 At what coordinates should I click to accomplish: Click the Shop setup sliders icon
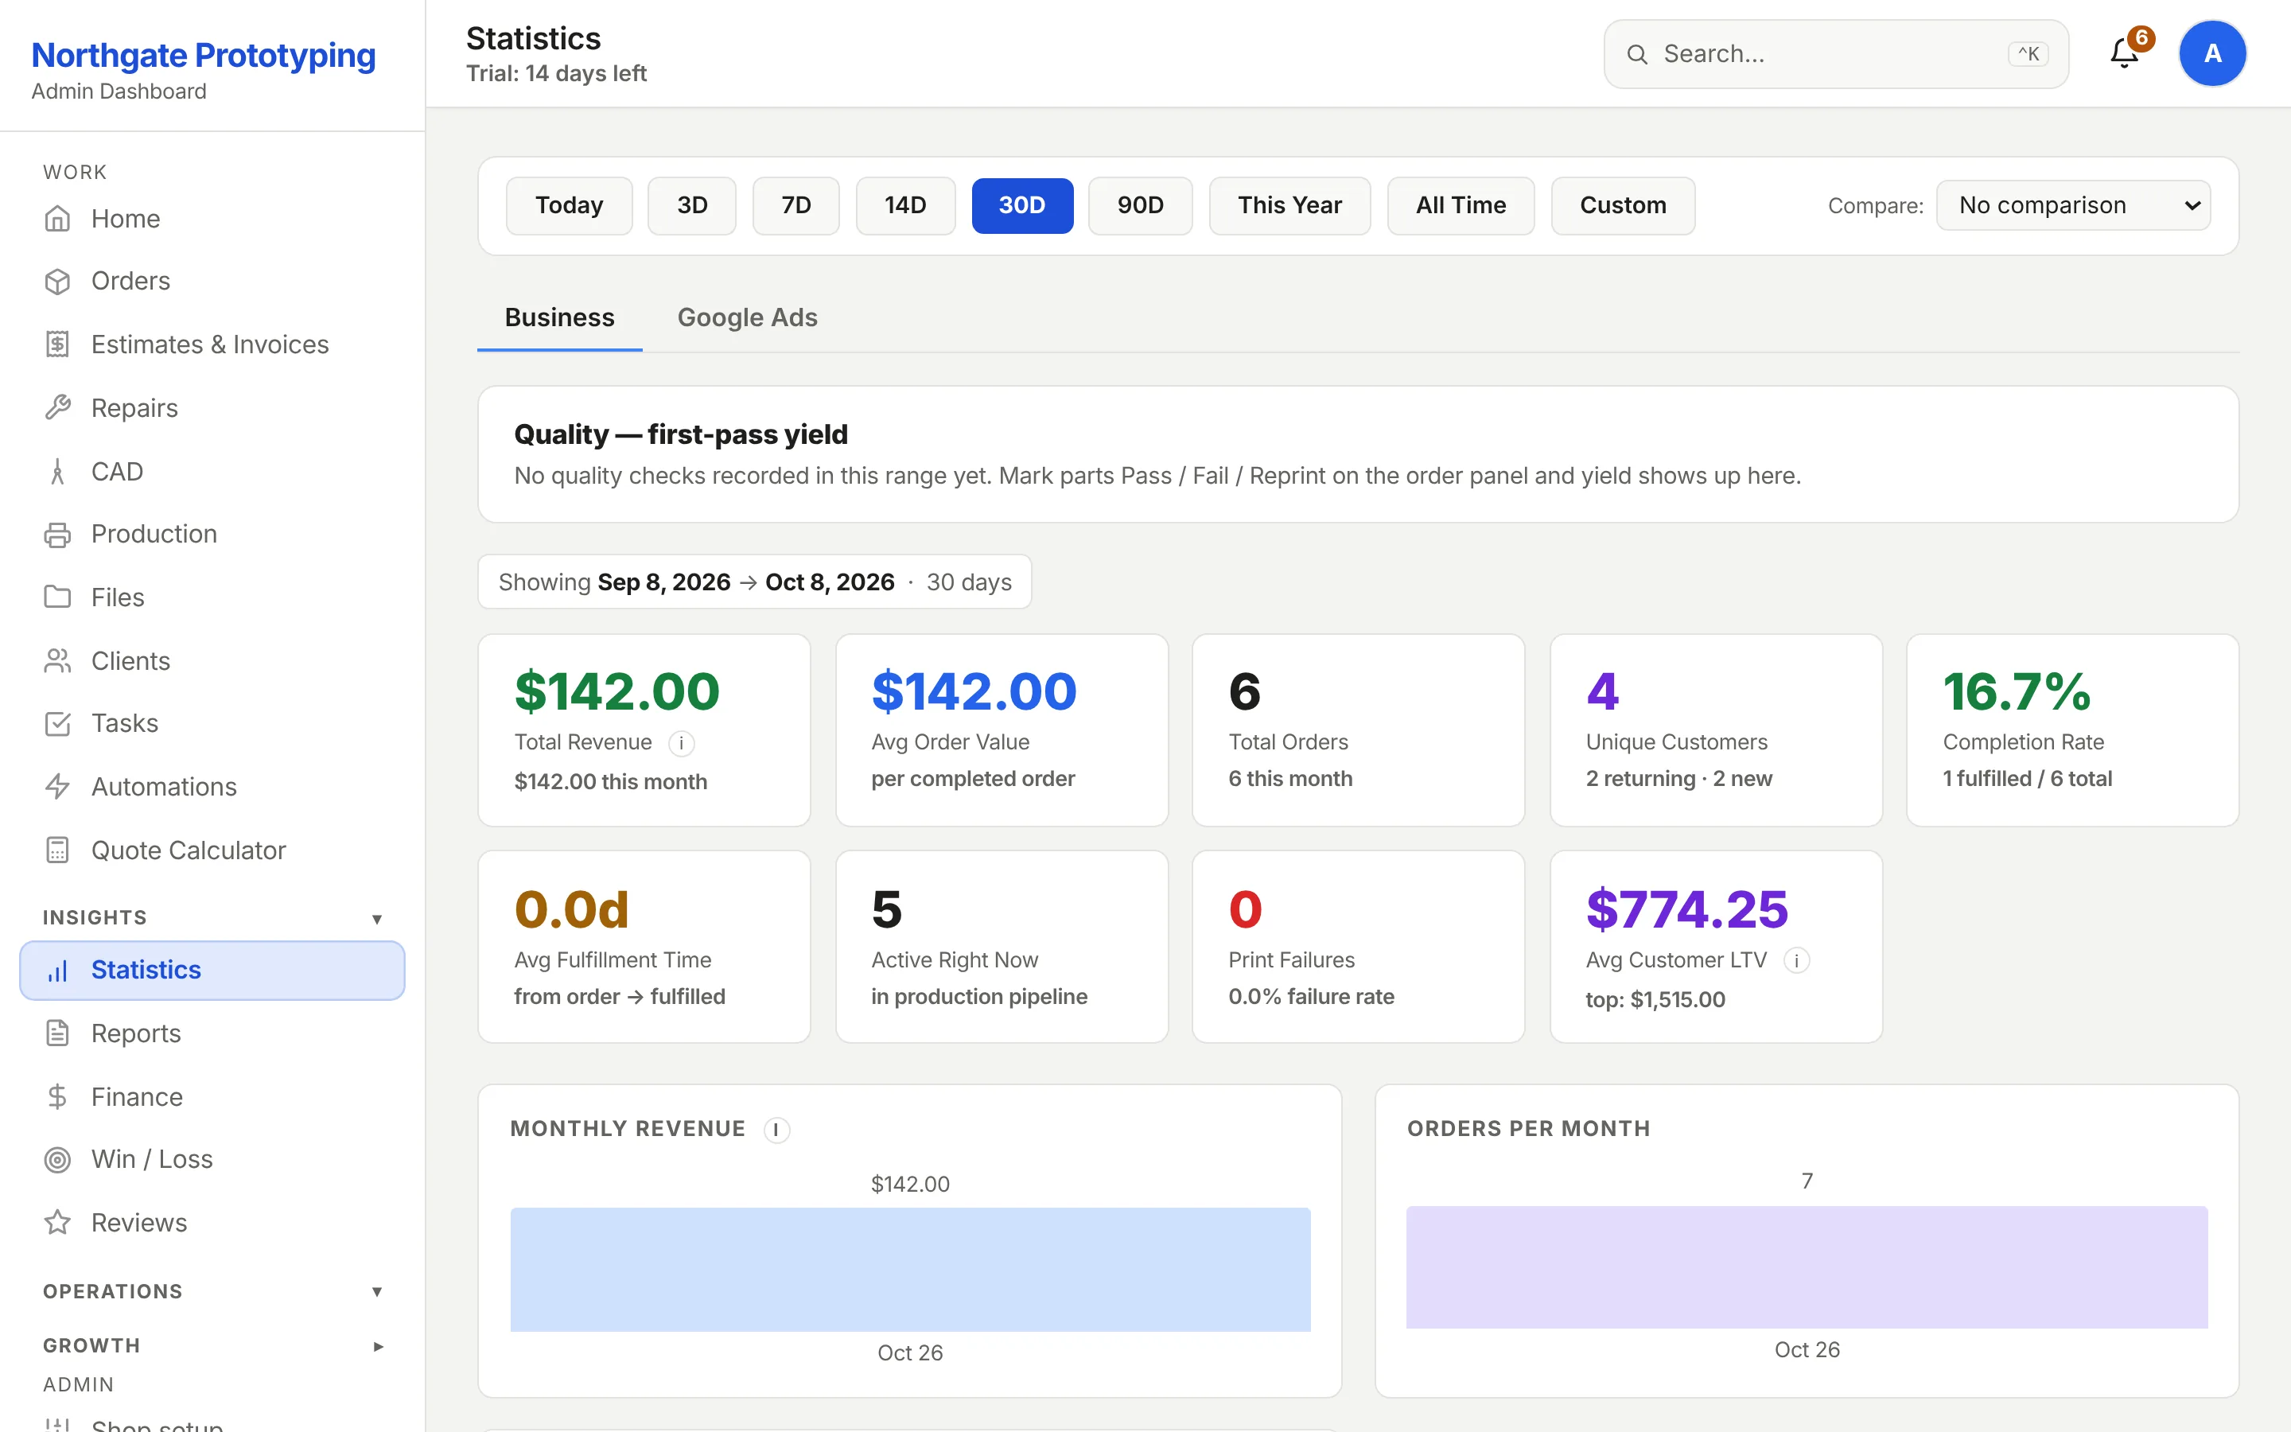[x=58, y=1422]
